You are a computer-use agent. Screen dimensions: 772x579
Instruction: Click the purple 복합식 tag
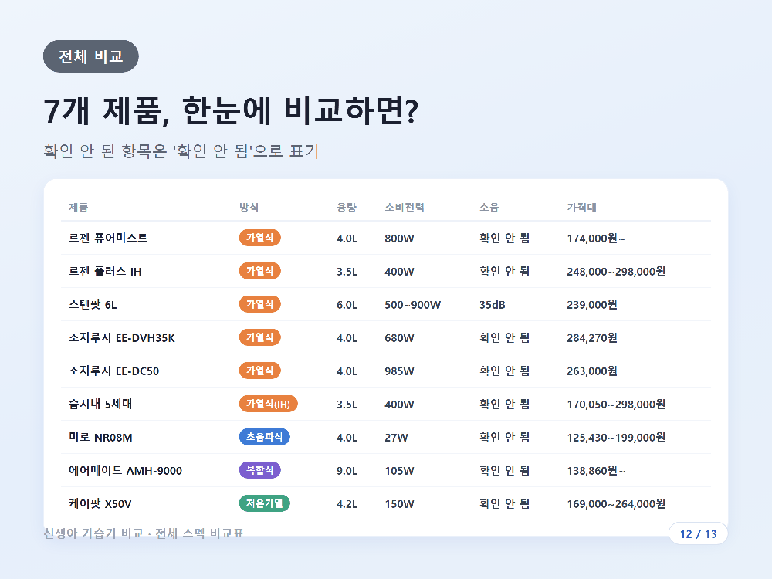[260, 470]
